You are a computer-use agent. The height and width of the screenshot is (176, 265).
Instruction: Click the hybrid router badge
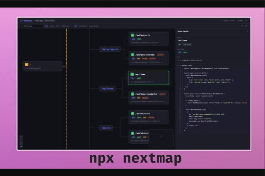pyautogui.click(x=49, y=21)
